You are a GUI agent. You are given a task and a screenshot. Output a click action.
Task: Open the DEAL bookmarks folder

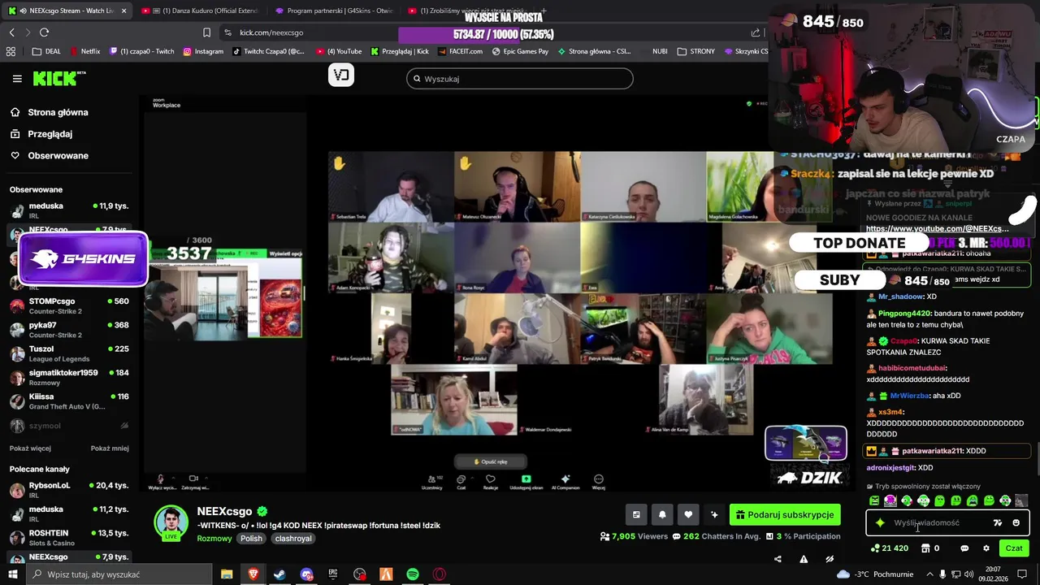pos(46,51)
